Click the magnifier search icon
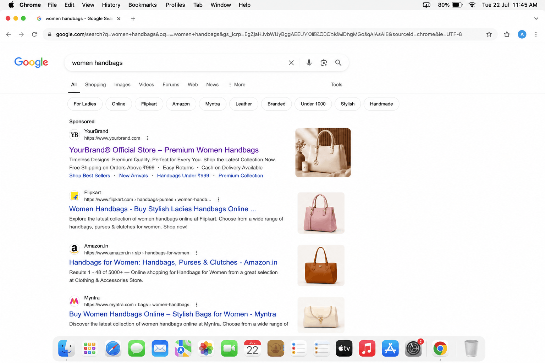The height and width of the screenshot is (363, 545). click(338, 63)
